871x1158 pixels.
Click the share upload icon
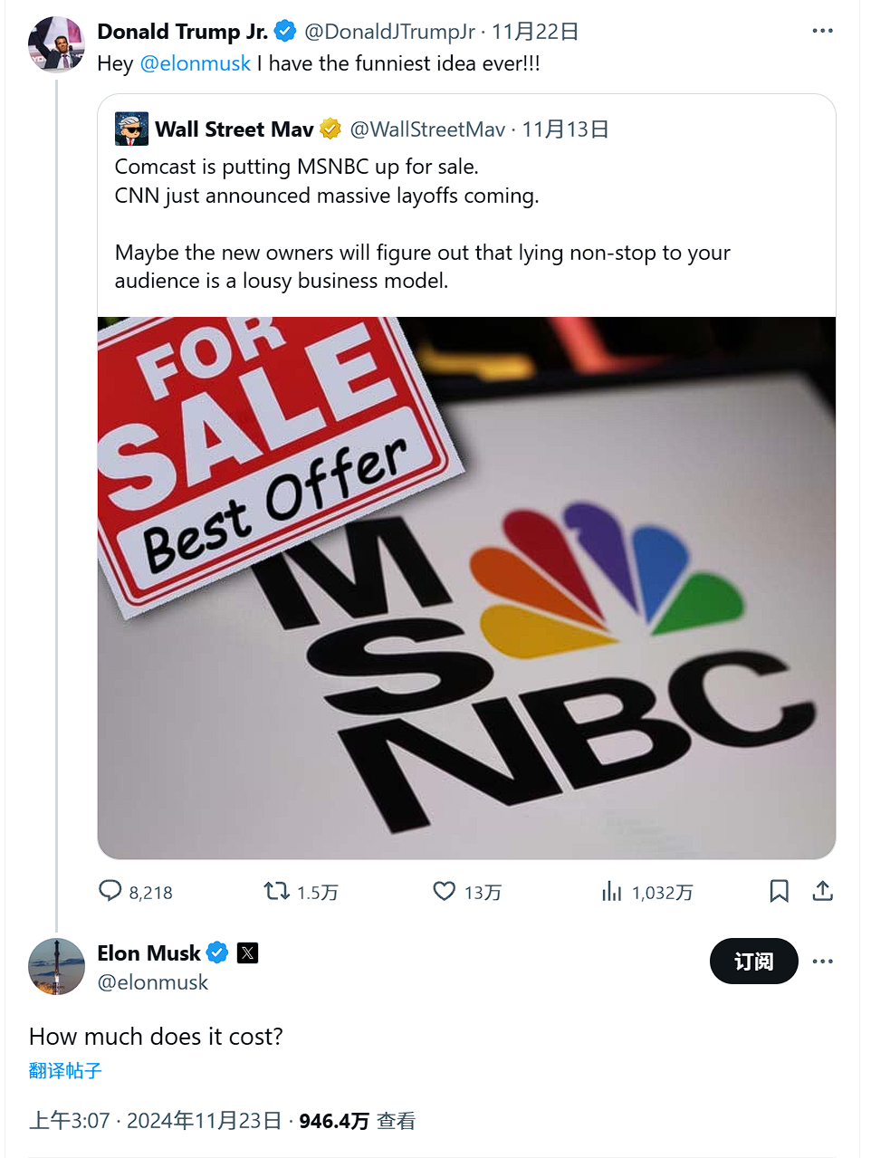[x=822, y=891]
